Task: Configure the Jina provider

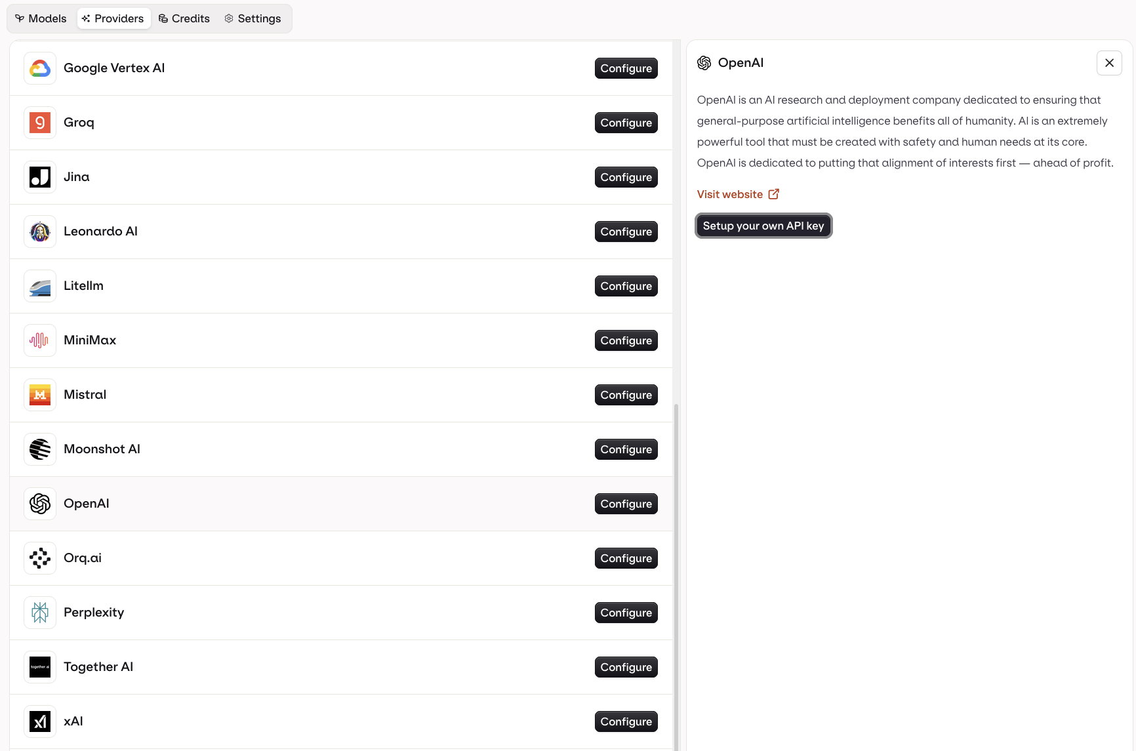Action: point(626,177)
